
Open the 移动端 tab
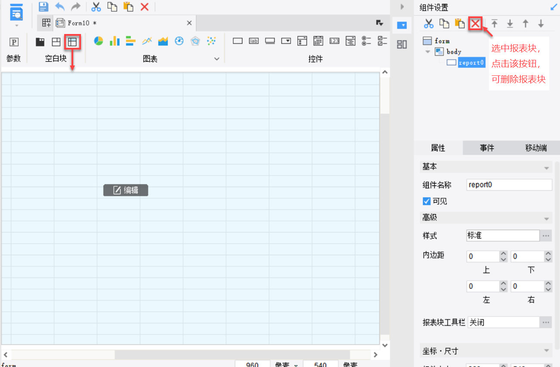535,148
